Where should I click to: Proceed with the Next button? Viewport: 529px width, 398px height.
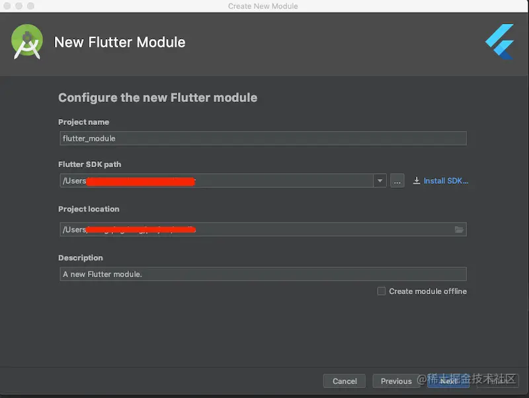tap(448, 381)
